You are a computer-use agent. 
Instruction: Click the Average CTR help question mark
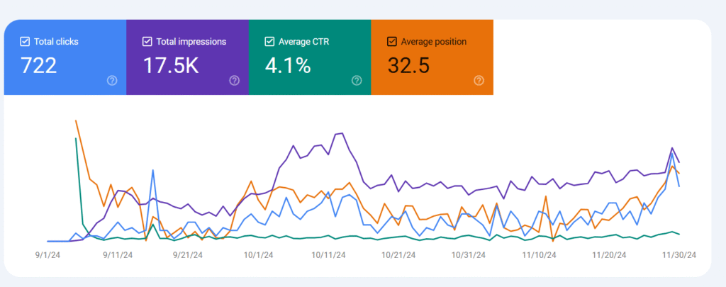point(357,81)
